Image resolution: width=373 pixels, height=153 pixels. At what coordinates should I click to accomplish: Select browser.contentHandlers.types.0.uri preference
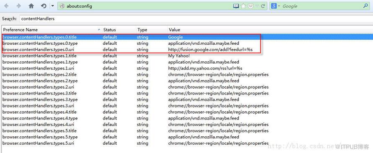[x=39, y=50]
